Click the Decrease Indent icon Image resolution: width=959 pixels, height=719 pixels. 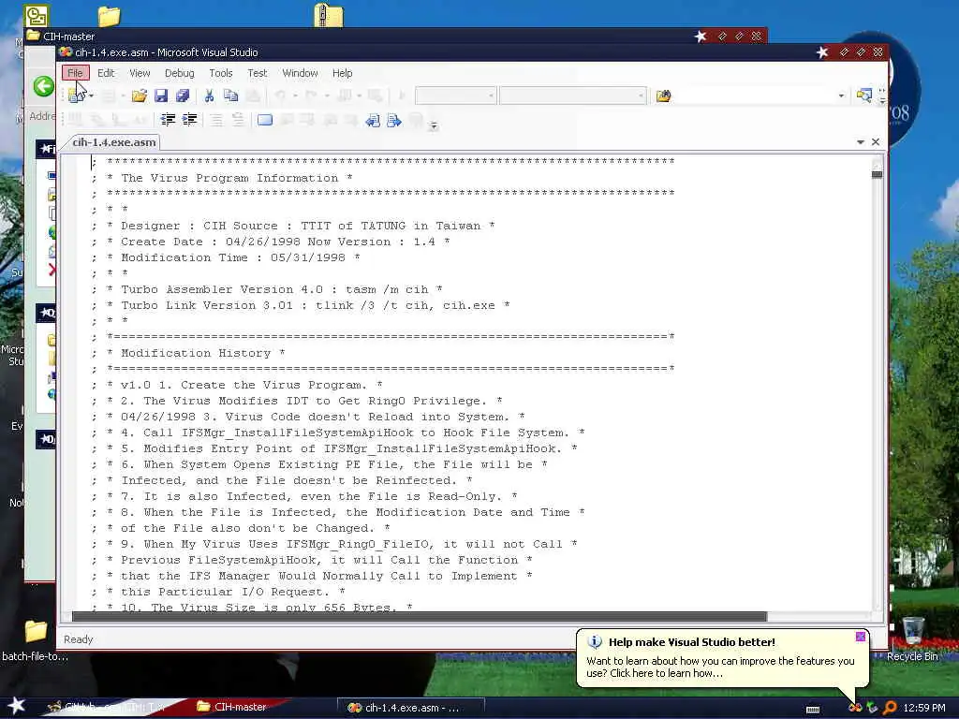click(168, 120)
